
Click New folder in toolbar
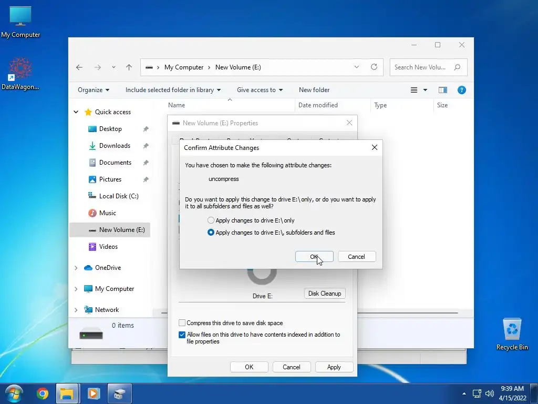click(314, 90)
